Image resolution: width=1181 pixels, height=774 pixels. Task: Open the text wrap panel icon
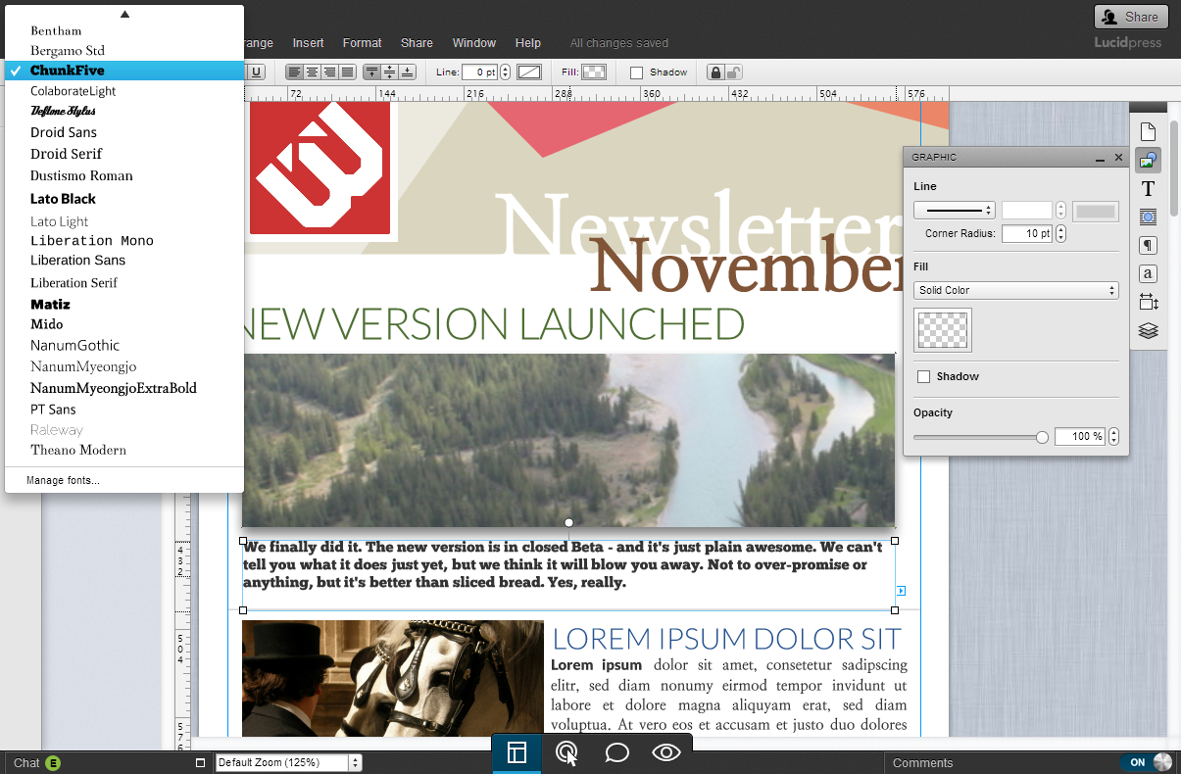[1148, 217]
